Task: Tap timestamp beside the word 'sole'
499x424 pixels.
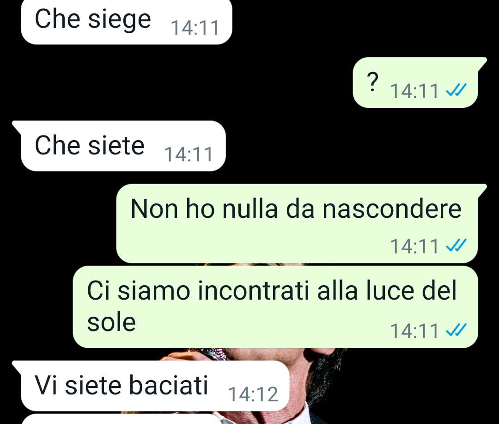Action: [x=414, y=331]
